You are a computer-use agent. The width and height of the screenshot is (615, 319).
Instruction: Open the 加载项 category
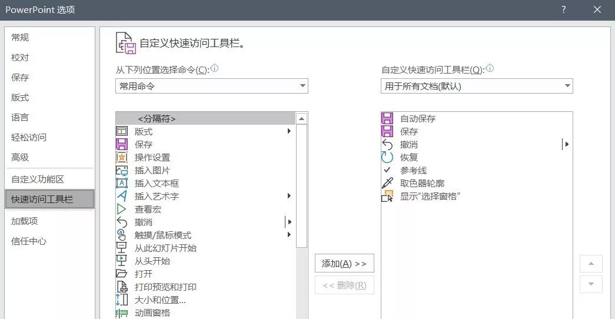[x=49, y=221]
